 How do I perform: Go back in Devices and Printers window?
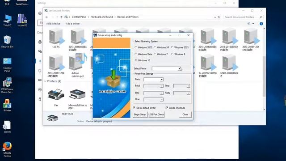pyautogui.click(x=47, y=17)
